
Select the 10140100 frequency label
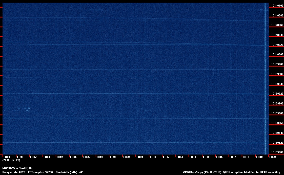277,6
